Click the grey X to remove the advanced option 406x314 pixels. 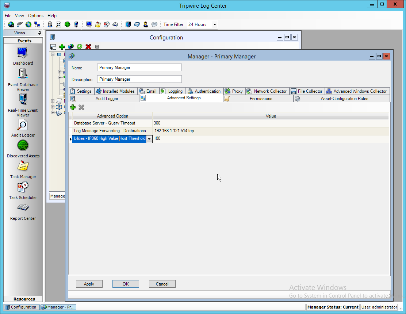click(x=81, y=107)
